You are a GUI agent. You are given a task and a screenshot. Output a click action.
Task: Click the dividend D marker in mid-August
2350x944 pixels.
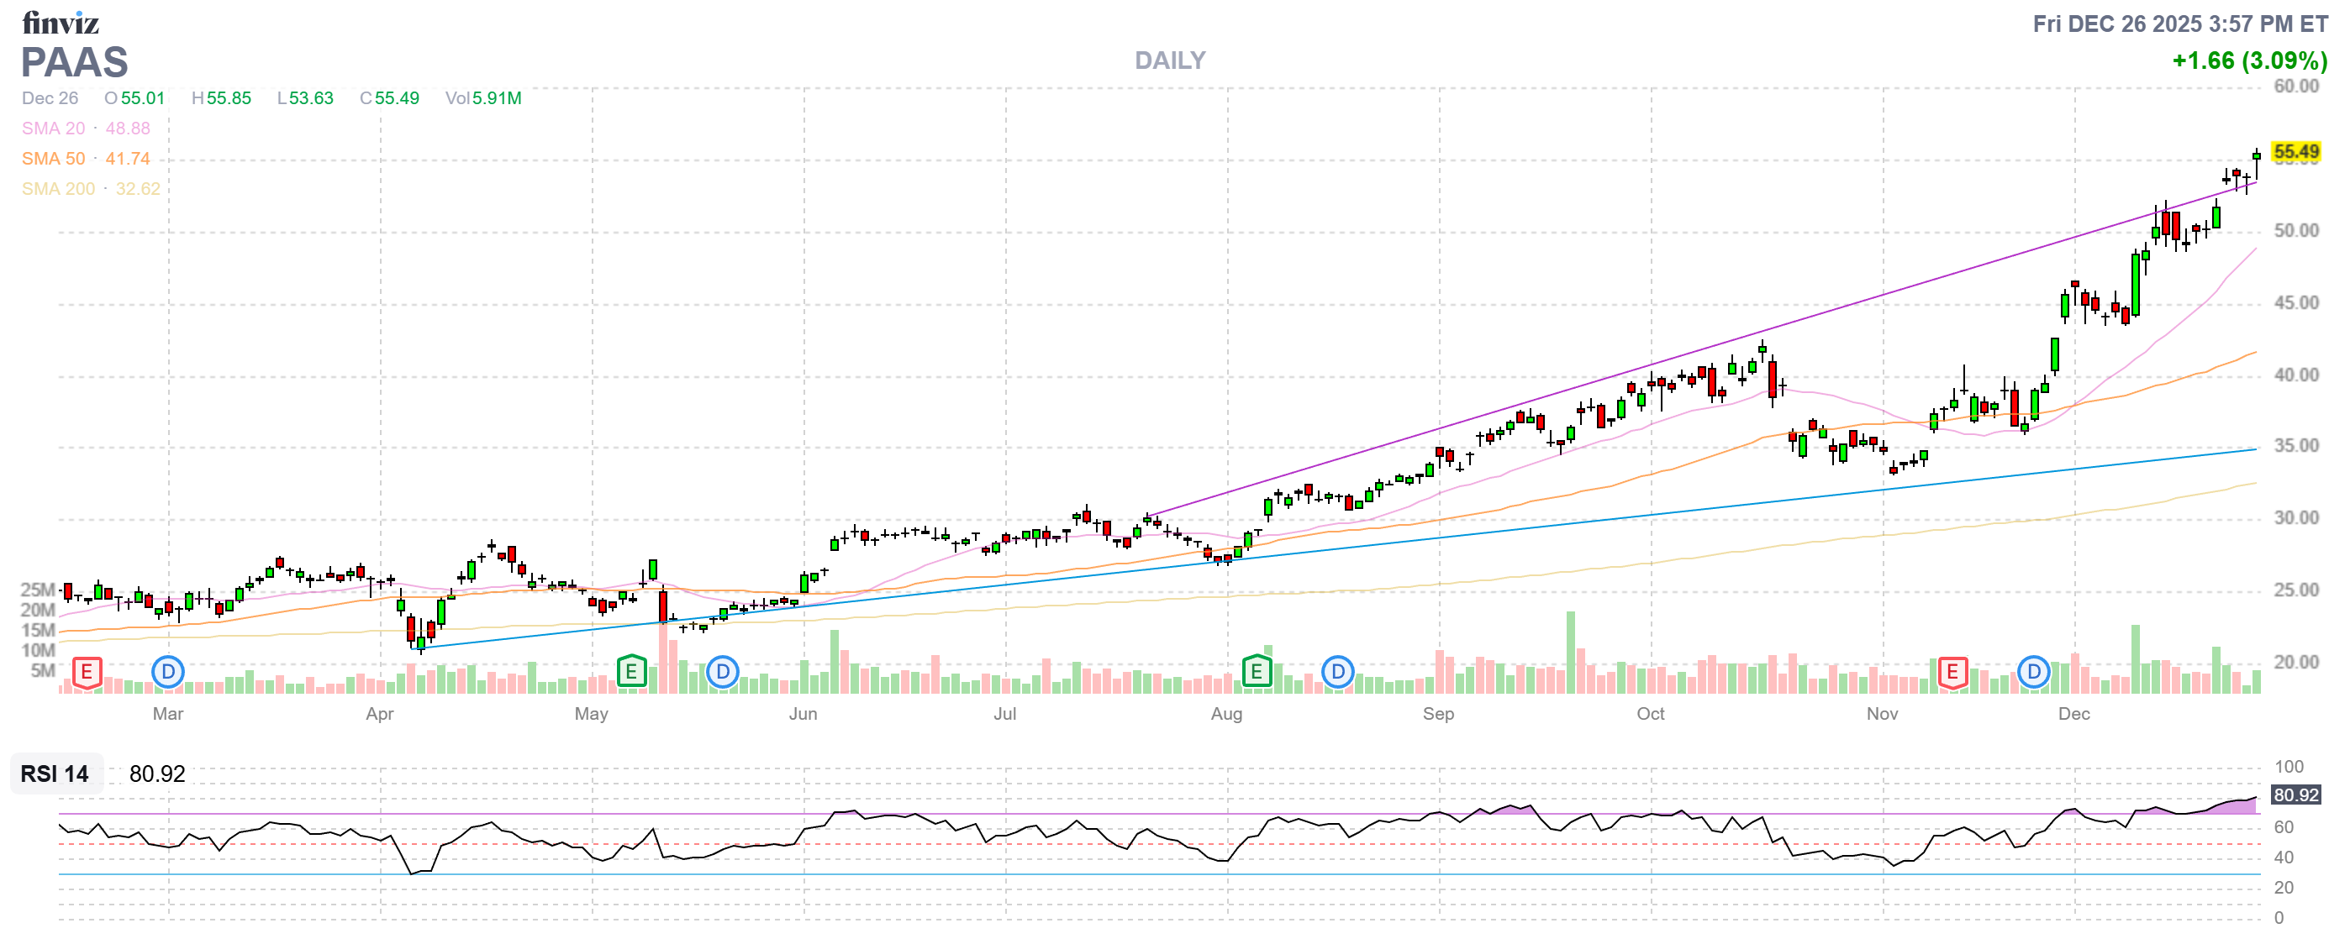pyautogui.click(x=1337, y=674)
